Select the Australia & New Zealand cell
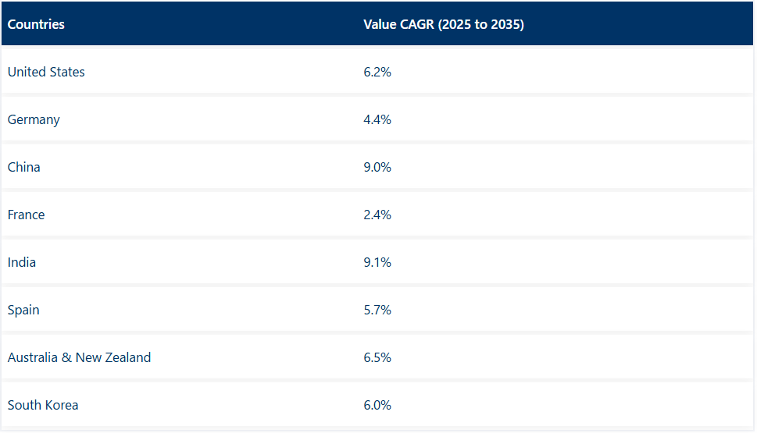This screenshot has height=433, width=757. (79, 357)
